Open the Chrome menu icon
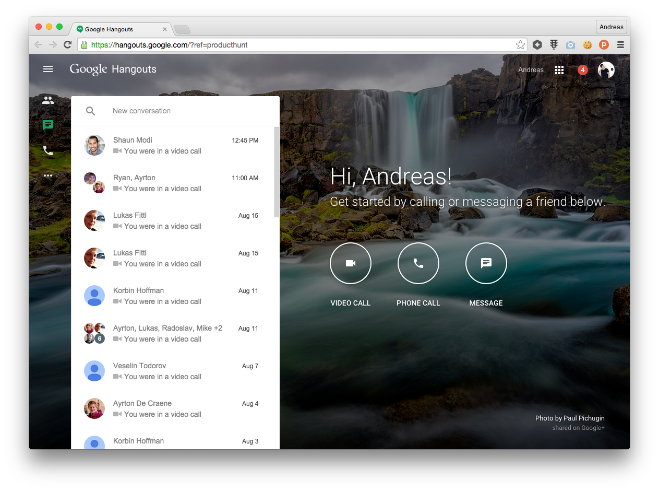 coord(620,45)
